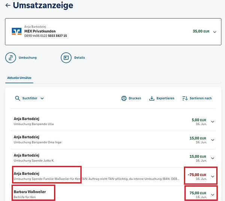This screenshot has width=225, height=201.
Task: Open the Suchfilter dropdown arrow
Action: point(42,98)
